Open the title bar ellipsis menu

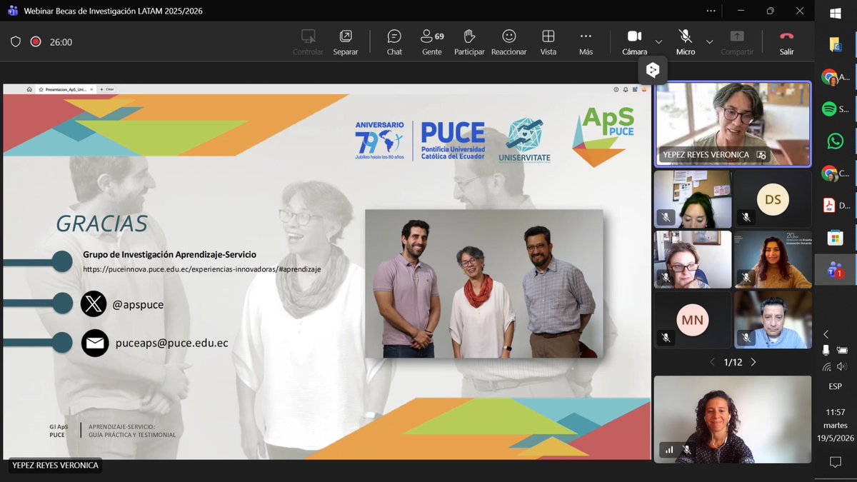coord(711,11)
